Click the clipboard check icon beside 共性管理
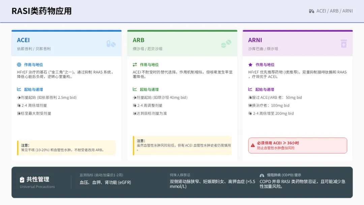The width and height of the screenshot is (364, 205). (22, 179)
